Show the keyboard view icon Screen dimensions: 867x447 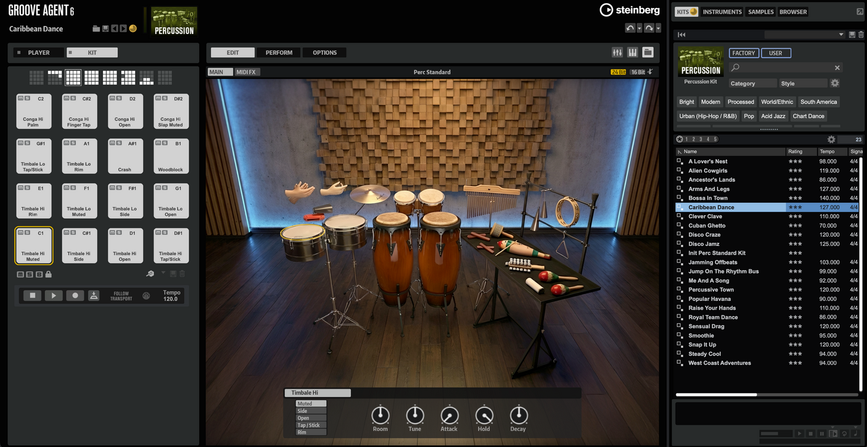(632, 52)
